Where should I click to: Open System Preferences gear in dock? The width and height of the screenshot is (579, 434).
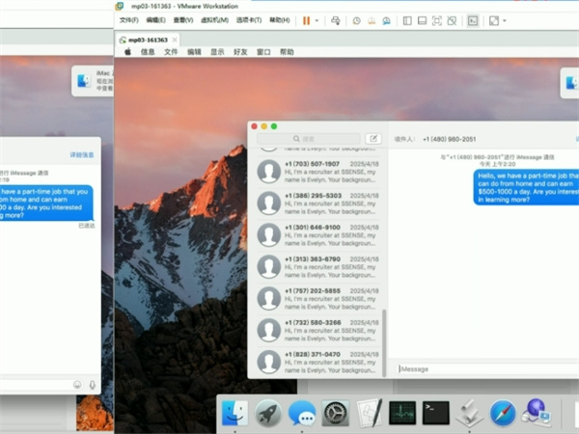(335, 414)
